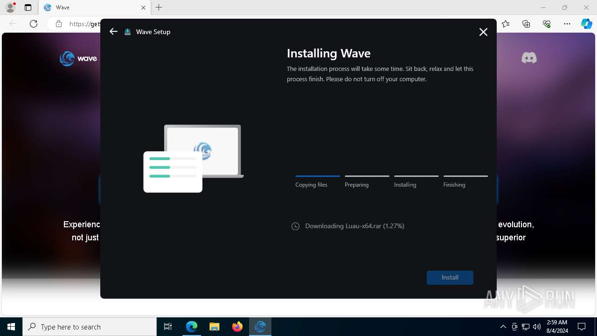Screen dimensions: 597x336
Task: Click the Copying files progress step
Action: [x=318, y=181]
